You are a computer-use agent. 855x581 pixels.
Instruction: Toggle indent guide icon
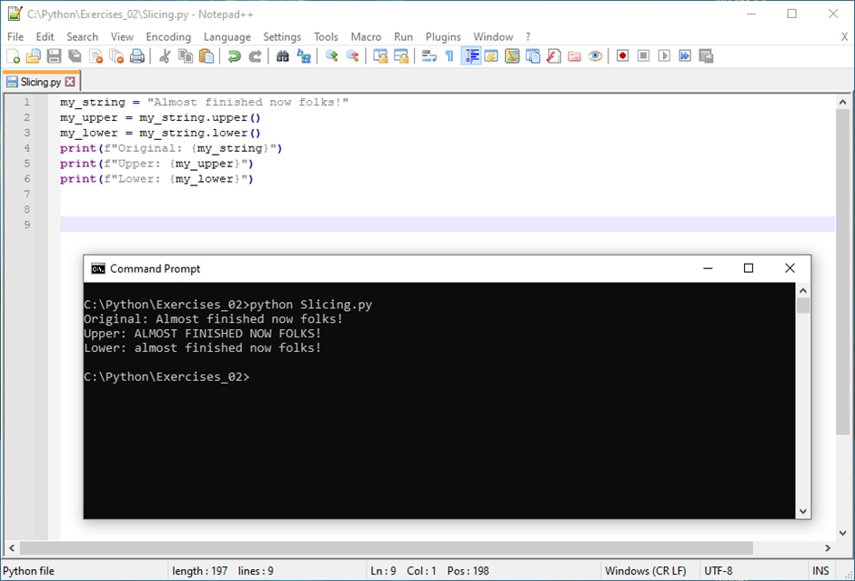471,56
